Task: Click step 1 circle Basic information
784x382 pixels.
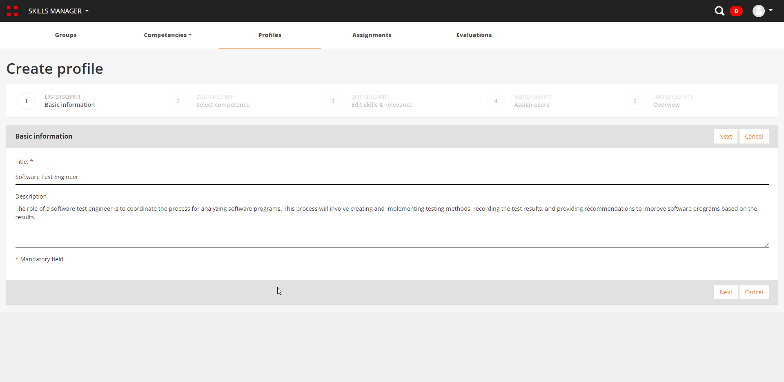Action: pos(27,101)
